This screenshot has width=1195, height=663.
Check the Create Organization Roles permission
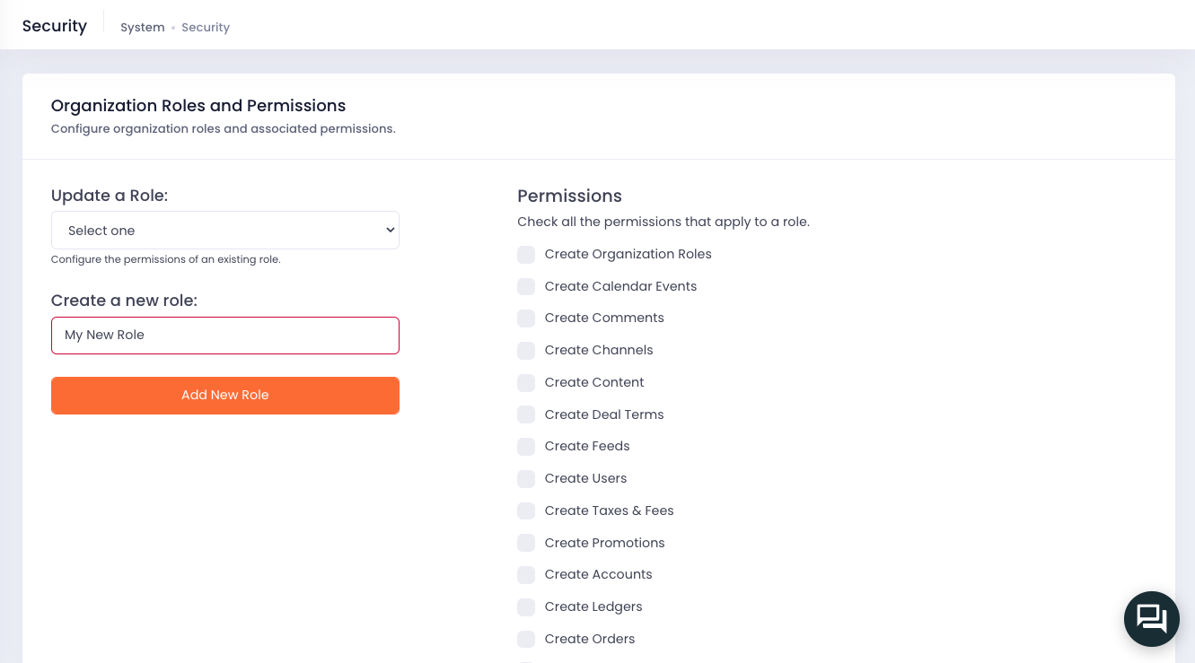tap(526, 255)
